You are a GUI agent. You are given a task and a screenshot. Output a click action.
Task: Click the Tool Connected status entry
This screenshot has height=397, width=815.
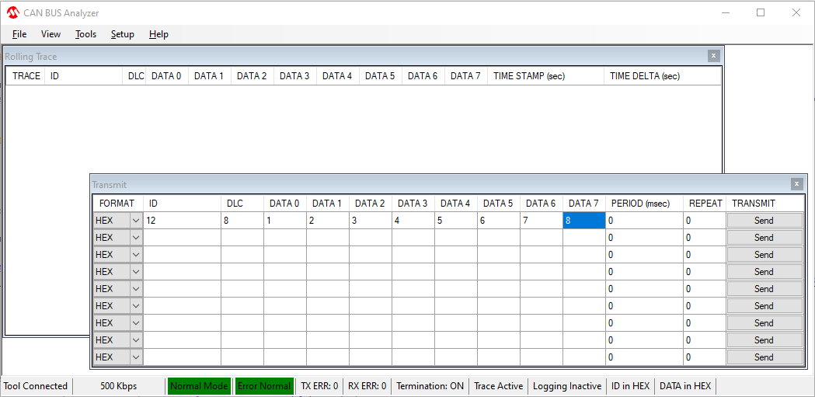coord(35,386)
